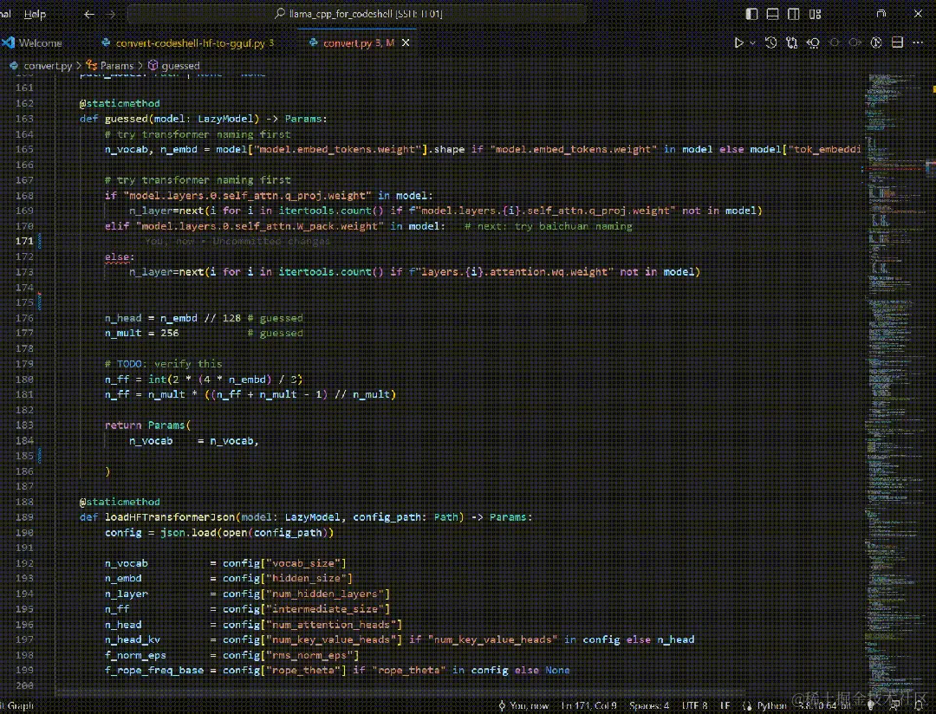Open changes with previous revision
This screenshot has height=714, width=936.
813,42
